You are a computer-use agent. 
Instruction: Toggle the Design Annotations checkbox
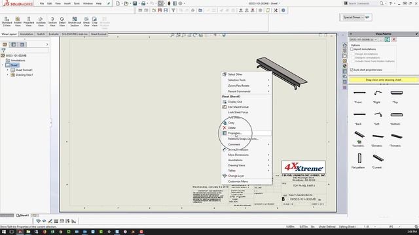click(354, 54)
